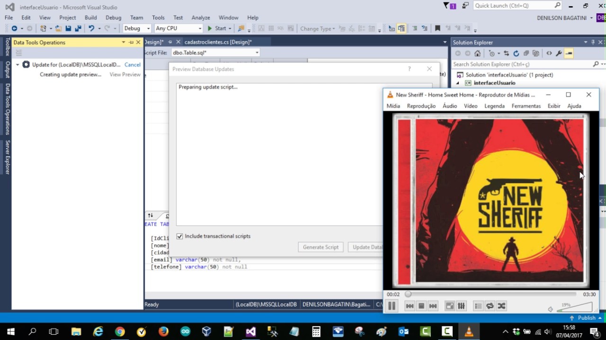Open the Server Explorer side tab

point(7,157)
